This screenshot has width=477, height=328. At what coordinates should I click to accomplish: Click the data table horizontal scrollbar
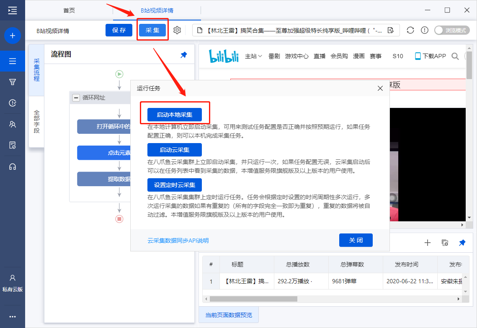253,299
